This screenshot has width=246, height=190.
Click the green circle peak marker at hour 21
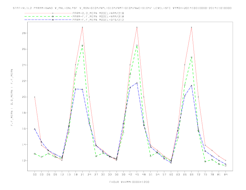(x=82, y=46)
